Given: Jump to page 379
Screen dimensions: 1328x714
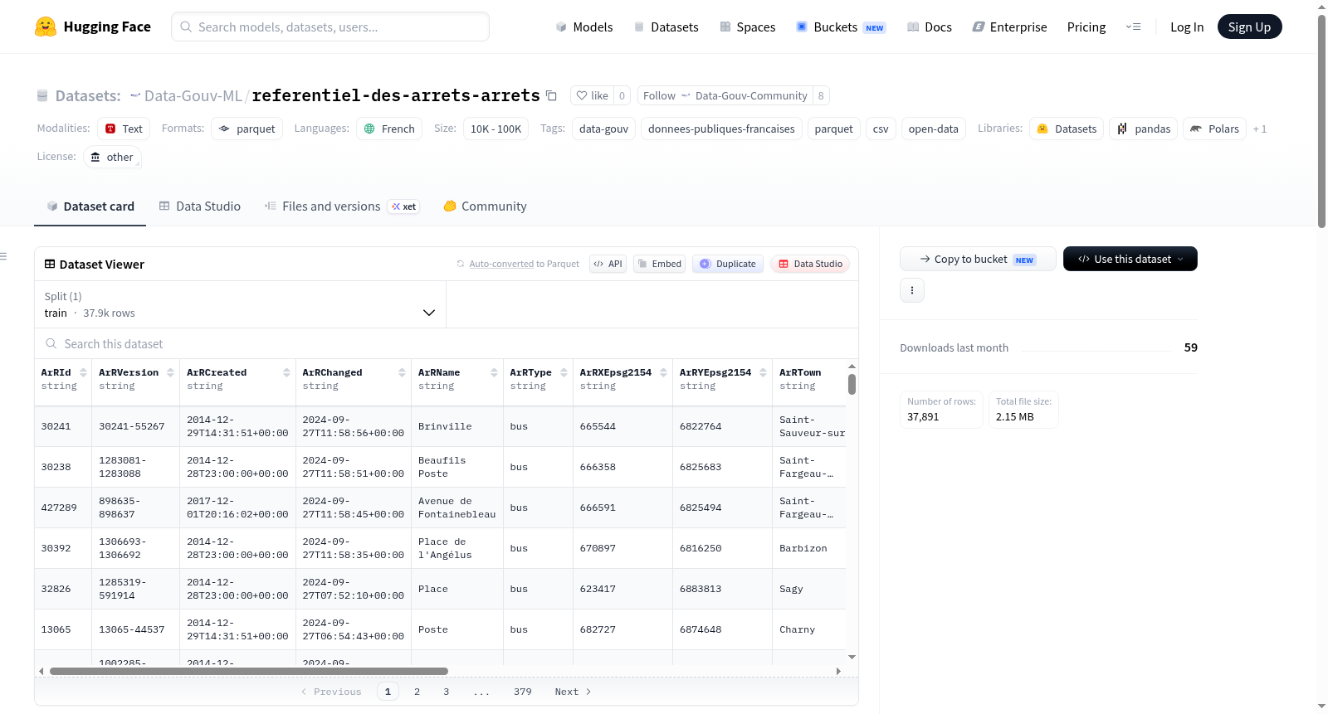Looking at the screenshot, I should pos(523,692).
